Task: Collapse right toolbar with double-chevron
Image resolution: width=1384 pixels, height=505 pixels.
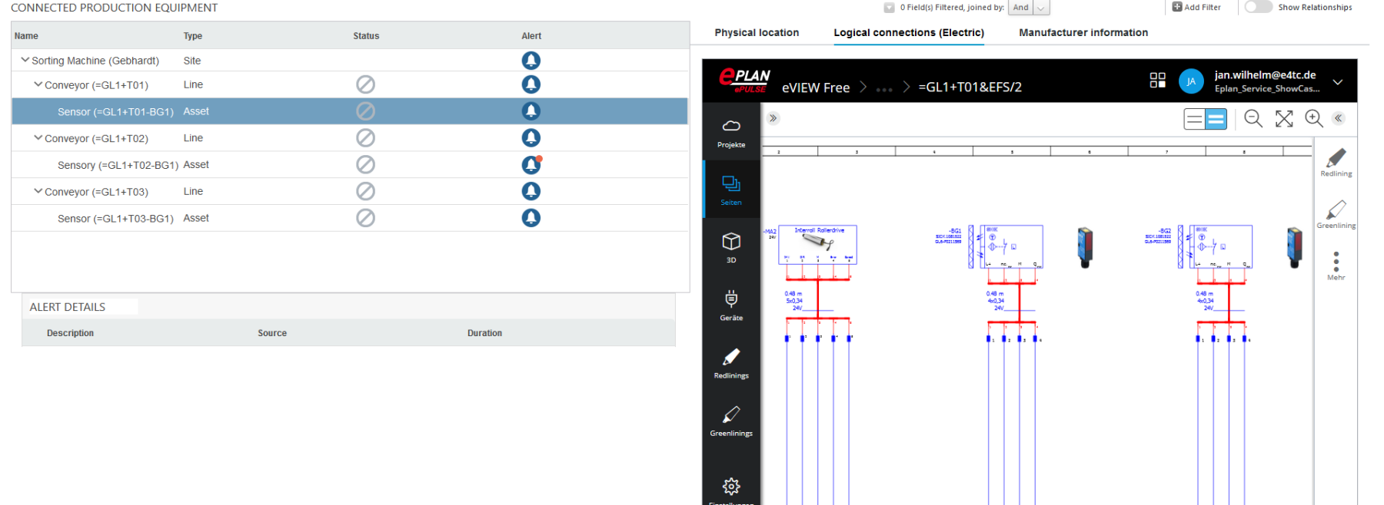Action: [x=1339, y=118]
